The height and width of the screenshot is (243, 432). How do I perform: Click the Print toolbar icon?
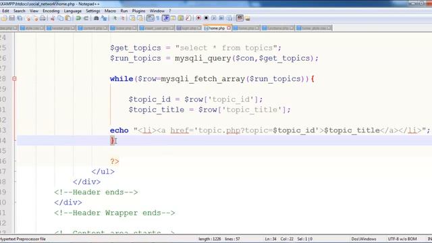click(x=43, y=18)
